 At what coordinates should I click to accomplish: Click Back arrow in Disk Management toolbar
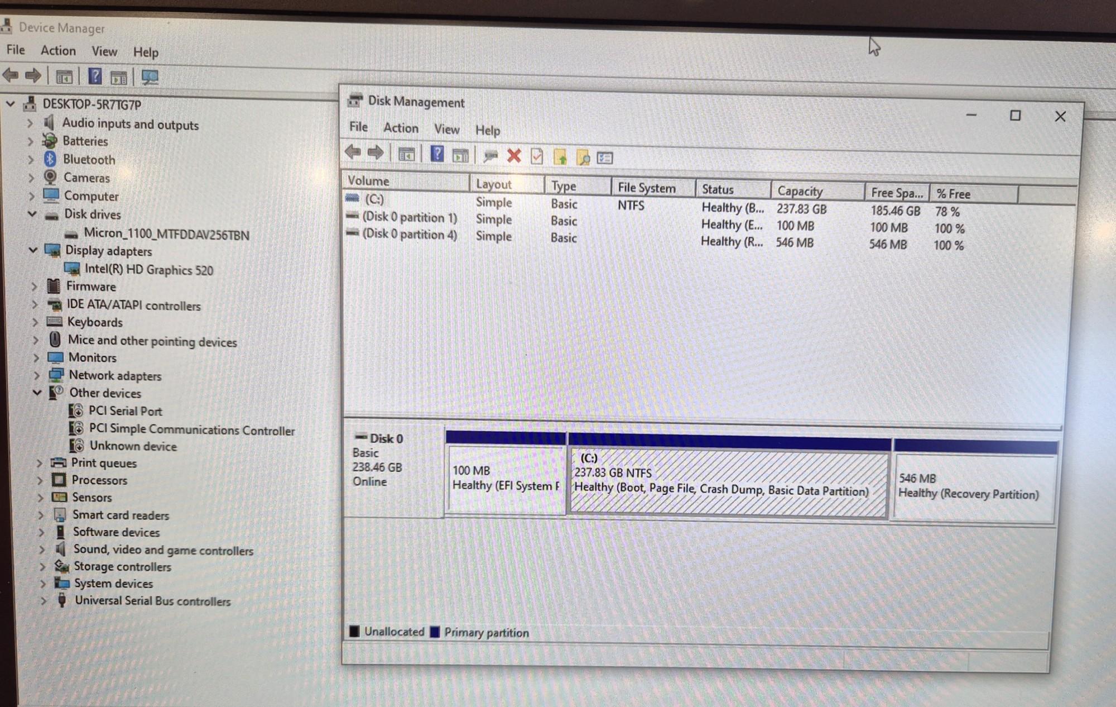[353, 151]
